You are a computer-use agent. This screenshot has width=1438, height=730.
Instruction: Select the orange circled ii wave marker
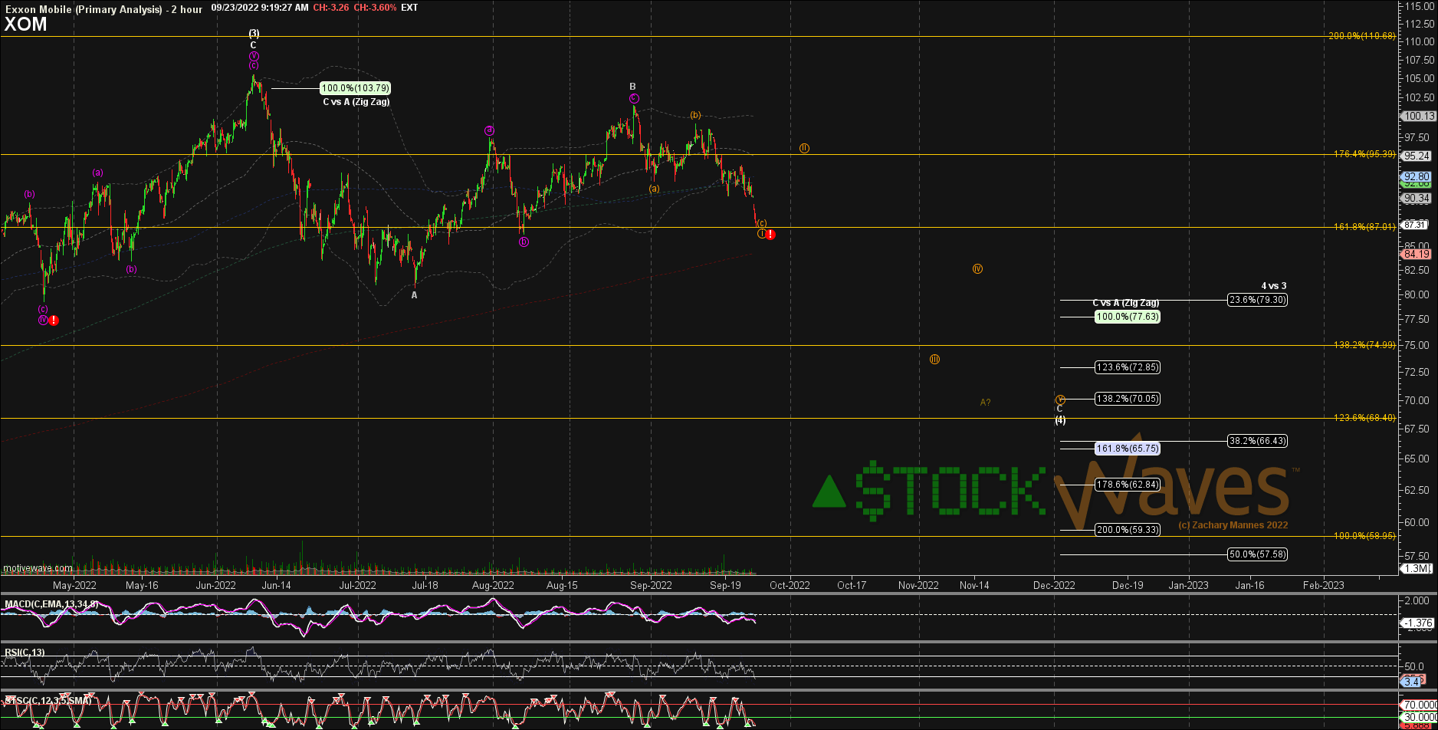click(x=804, y=148)
